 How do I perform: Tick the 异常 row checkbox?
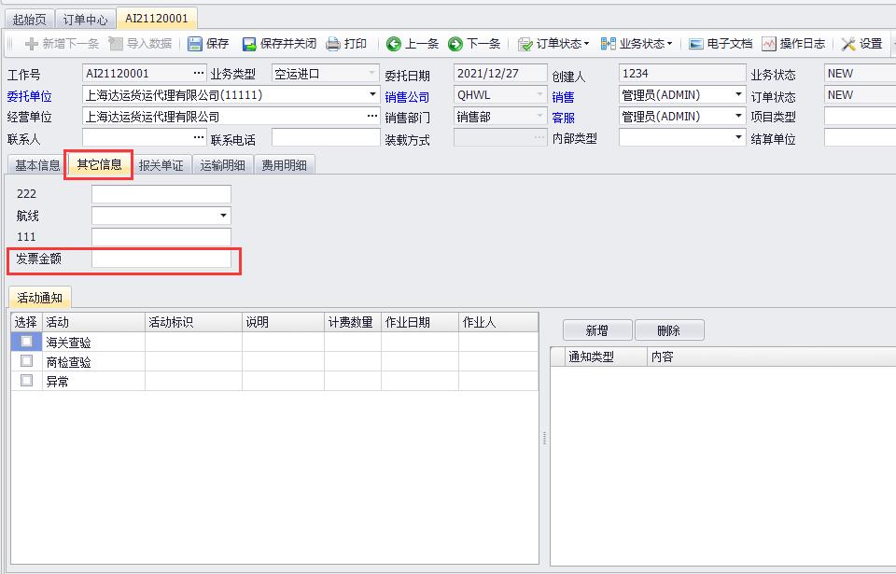(x=26, y=381)
